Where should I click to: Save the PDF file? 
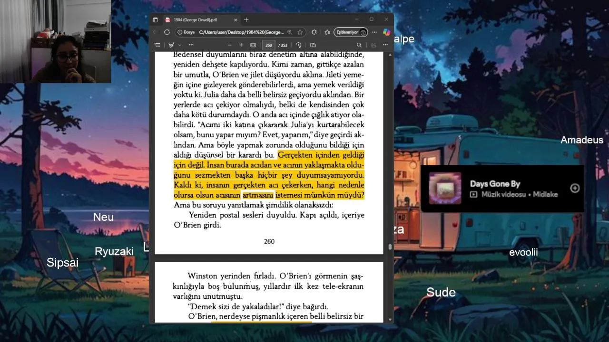(x=373, y=45)
